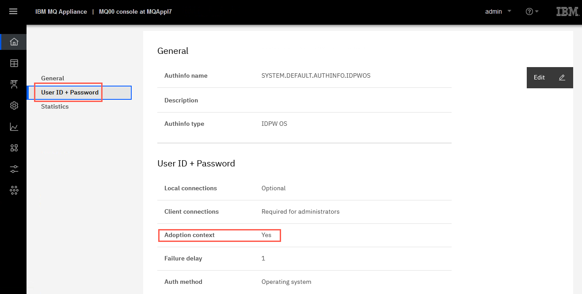This screenshot has width=582, height=294.
Task: Click the Adoption context label
Action: (190, 235)
